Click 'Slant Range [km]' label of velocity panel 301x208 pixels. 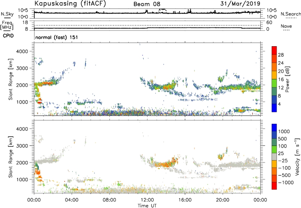[x=11, y=157]
